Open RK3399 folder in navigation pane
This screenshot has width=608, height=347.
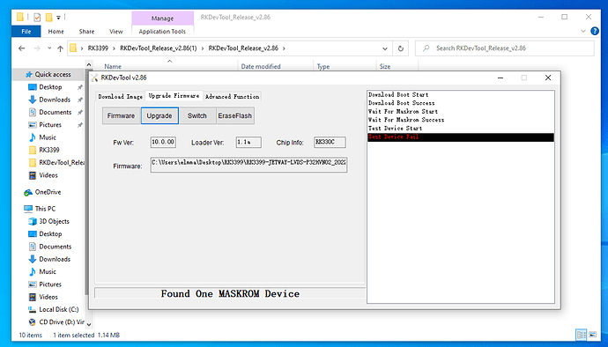48,150
